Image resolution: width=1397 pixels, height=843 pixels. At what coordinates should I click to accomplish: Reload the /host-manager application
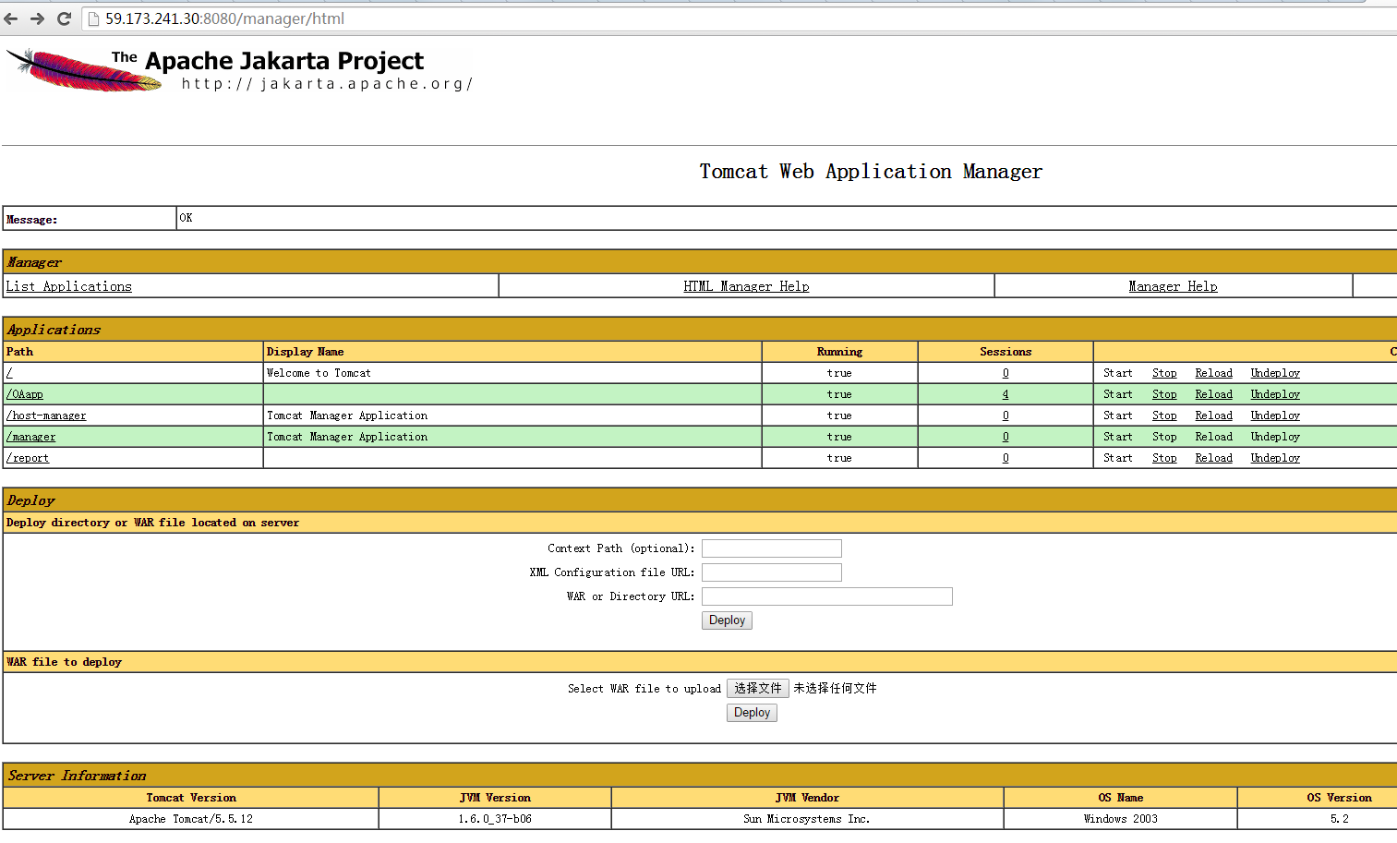[x=1213, y=415]
